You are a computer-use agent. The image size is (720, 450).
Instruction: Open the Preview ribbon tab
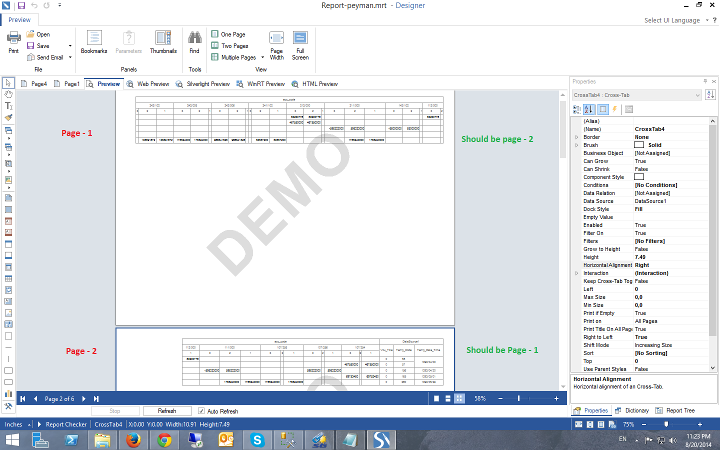tap(19, 20)
